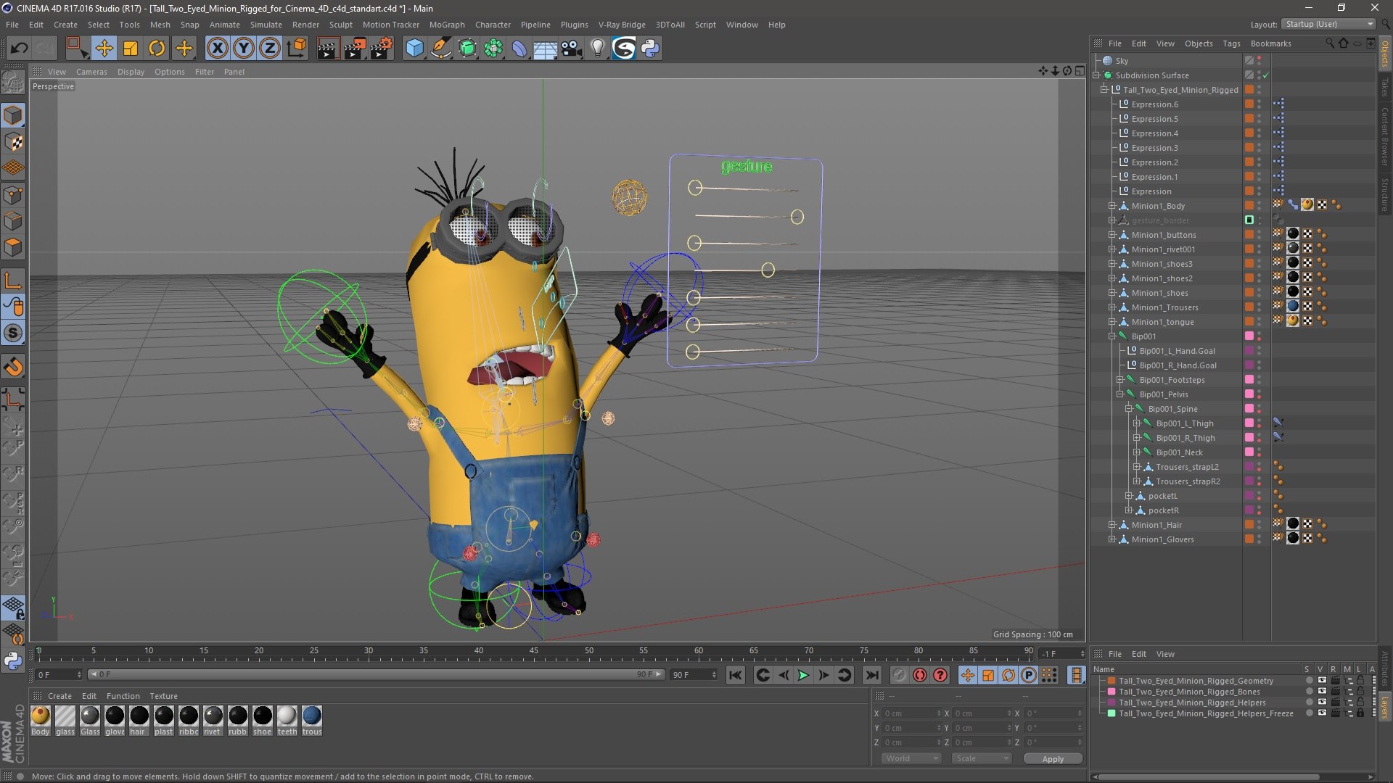Click the X position input field
This screenshot has height=783, width=1393.
tap(912, 713)
